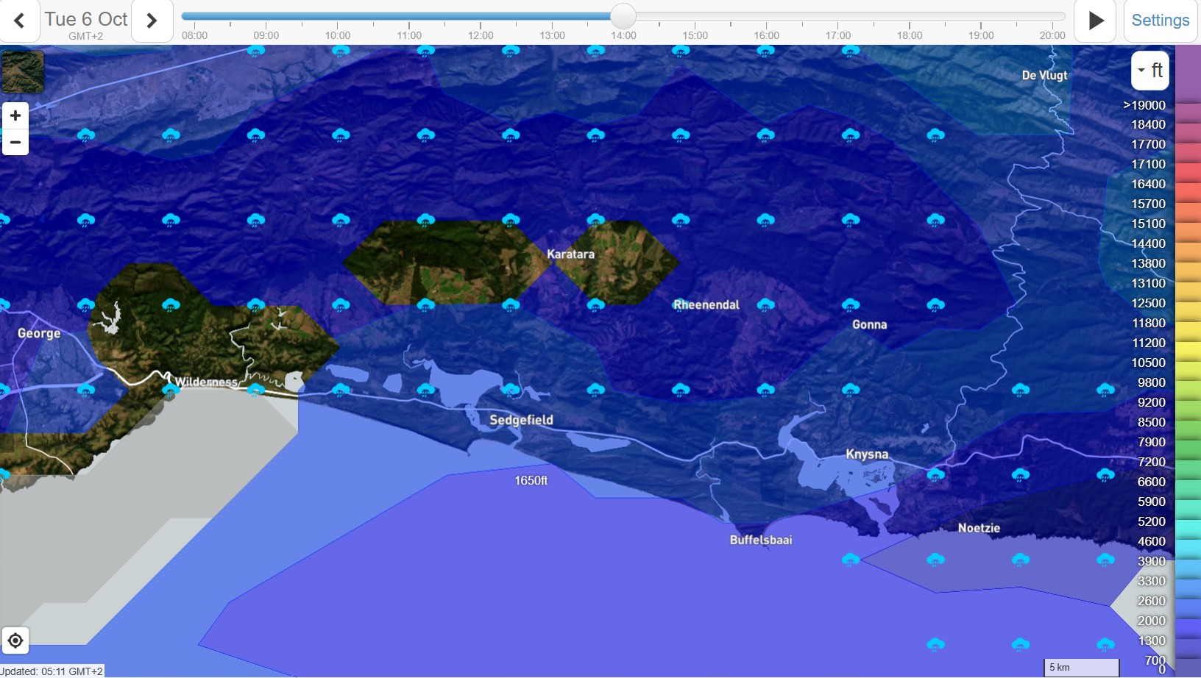Click the 5 km scale bar
1201x678 pixels.
(1082, 668)
